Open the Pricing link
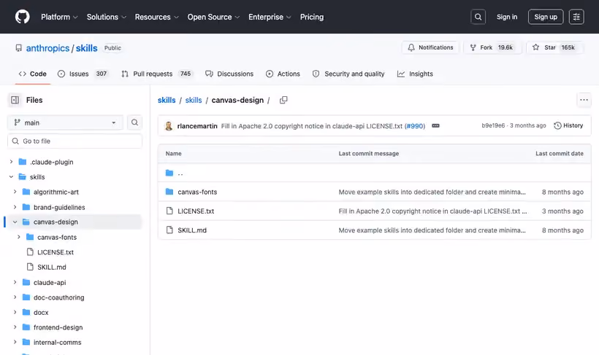Viewport: 599px width, 355px height. (x=312, y=17)
